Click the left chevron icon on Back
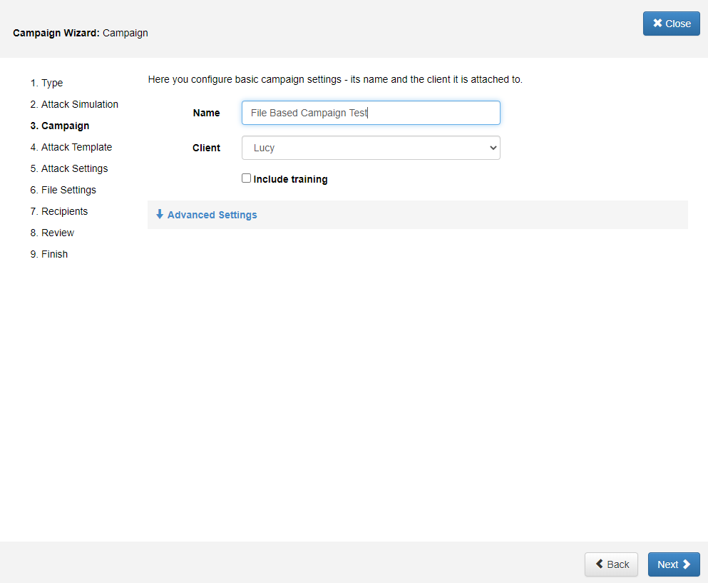The image size is (708, 583). tap(599, 564)
